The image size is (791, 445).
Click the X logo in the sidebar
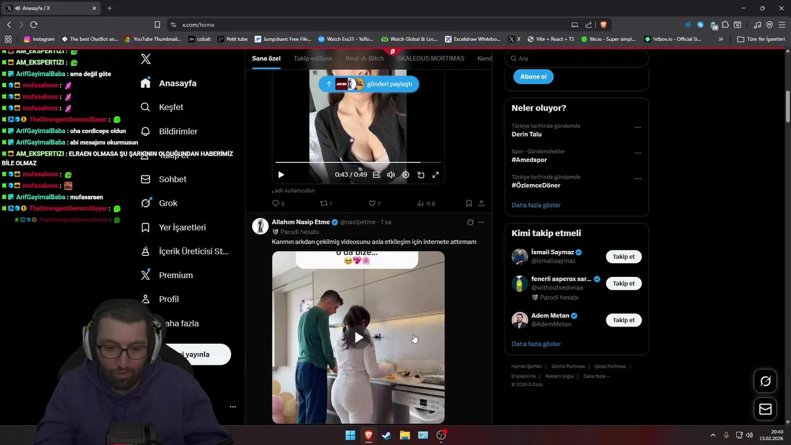pyautogui.click(x=146, y=59)
